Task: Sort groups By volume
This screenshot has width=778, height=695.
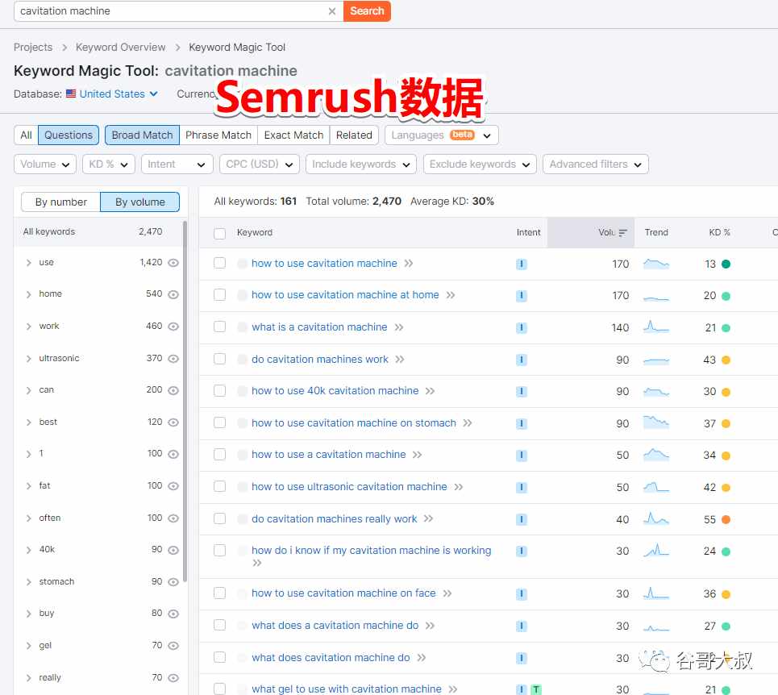Action: (x=140, y=202)
